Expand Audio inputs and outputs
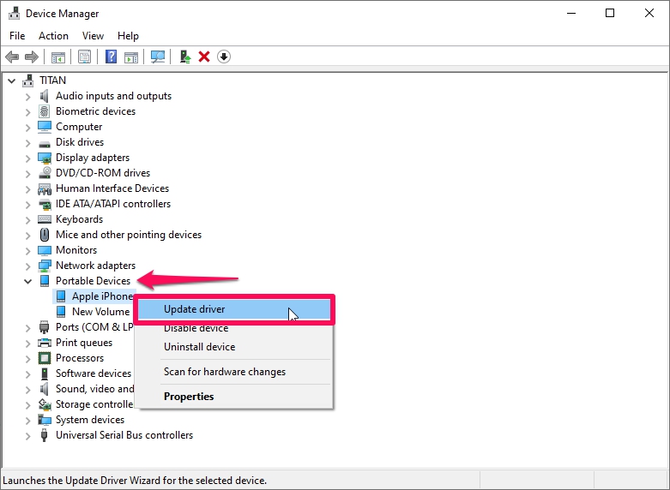Screen dimensions: 670x490 27,97
